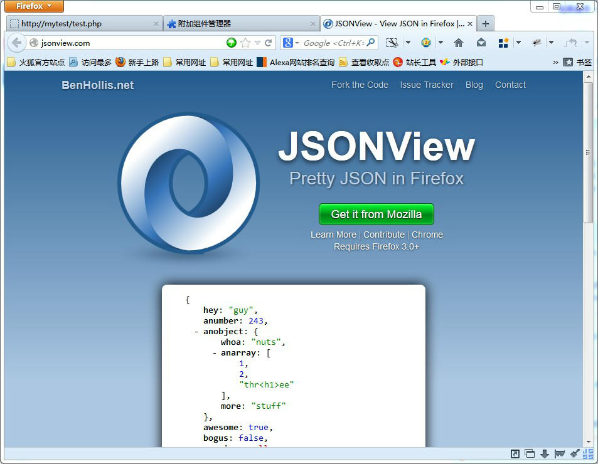Click the search magnifier icon
The width and height of the screenshot is (598, 464).
(x=371, y=42)
